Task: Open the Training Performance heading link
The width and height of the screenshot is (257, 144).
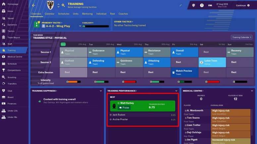Action: click(122, 91)
